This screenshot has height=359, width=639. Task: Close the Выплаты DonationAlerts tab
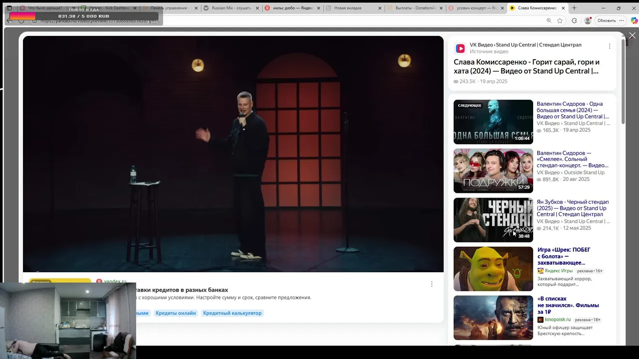[441, 8]
